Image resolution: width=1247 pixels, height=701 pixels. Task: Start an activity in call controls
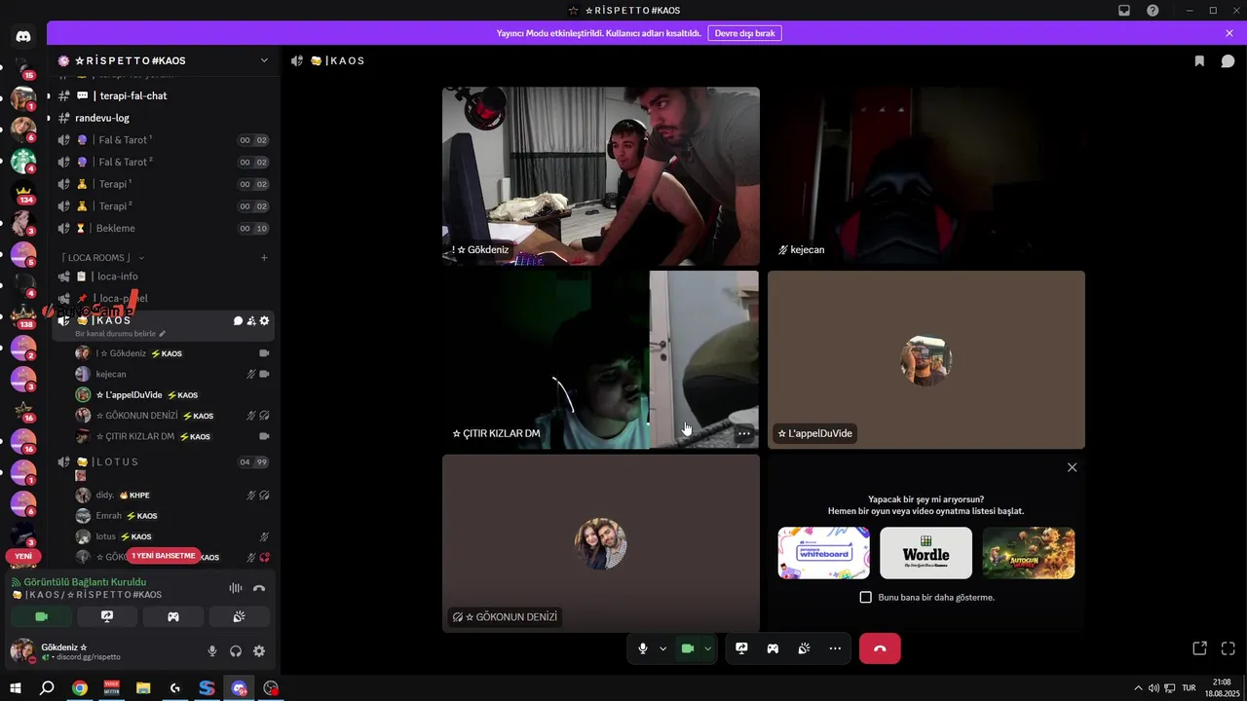[x=773, y=648]
